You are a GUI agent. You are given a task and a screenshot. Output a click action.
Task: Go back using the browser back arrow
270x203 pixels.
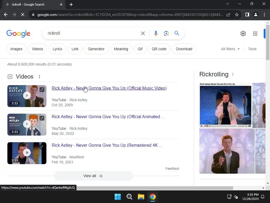pos(6,15)
